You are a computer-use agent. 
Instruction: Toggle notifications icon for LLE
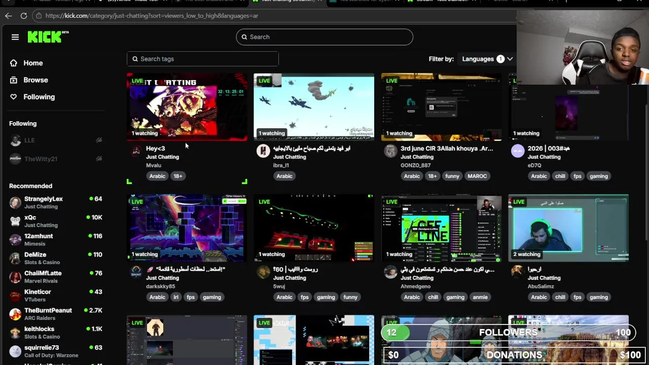pyautogui.click(x=99, y=140)
